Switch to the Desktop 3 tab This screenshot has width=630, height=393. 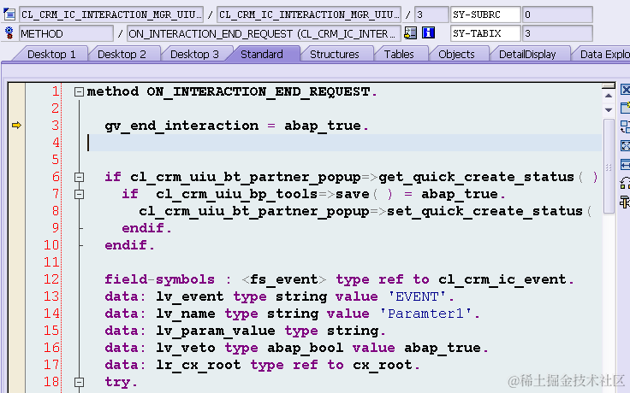pos(194,54)
